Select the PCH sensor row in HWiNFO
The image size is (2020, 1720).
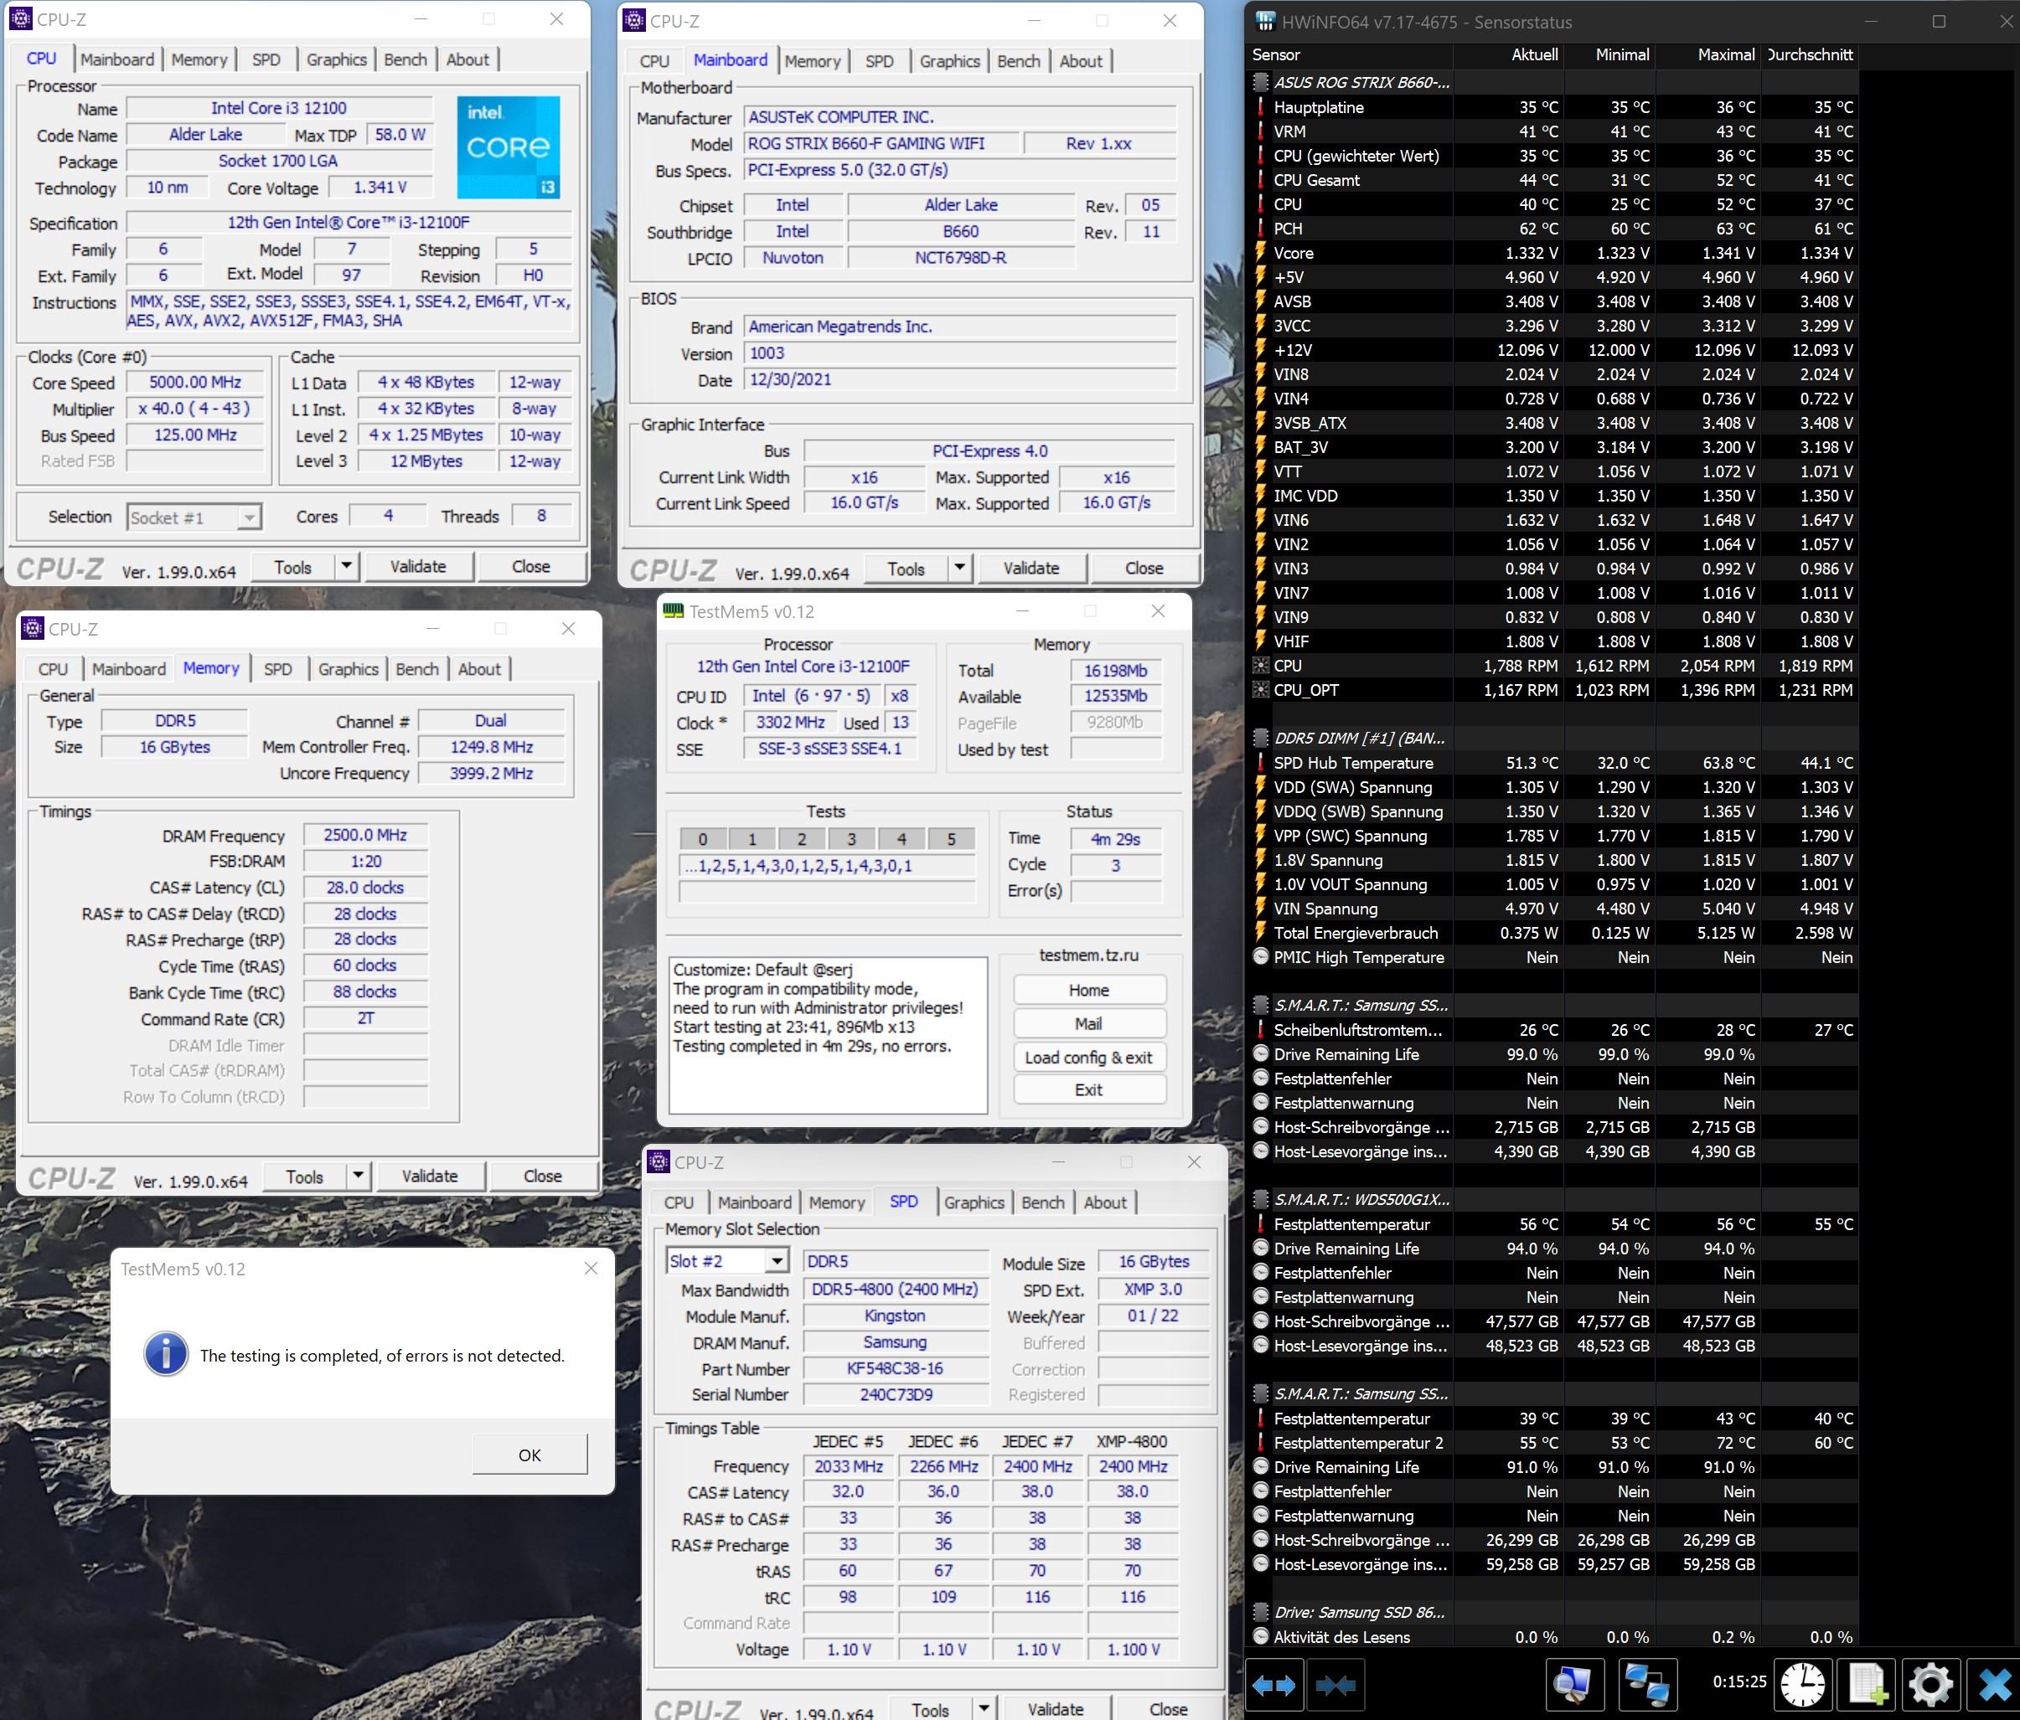click(x=1553, y=228)
